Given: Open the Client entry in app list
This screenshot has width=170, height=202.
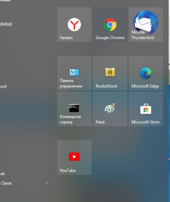Looking at the screenshot, I should tap(6, 183).
